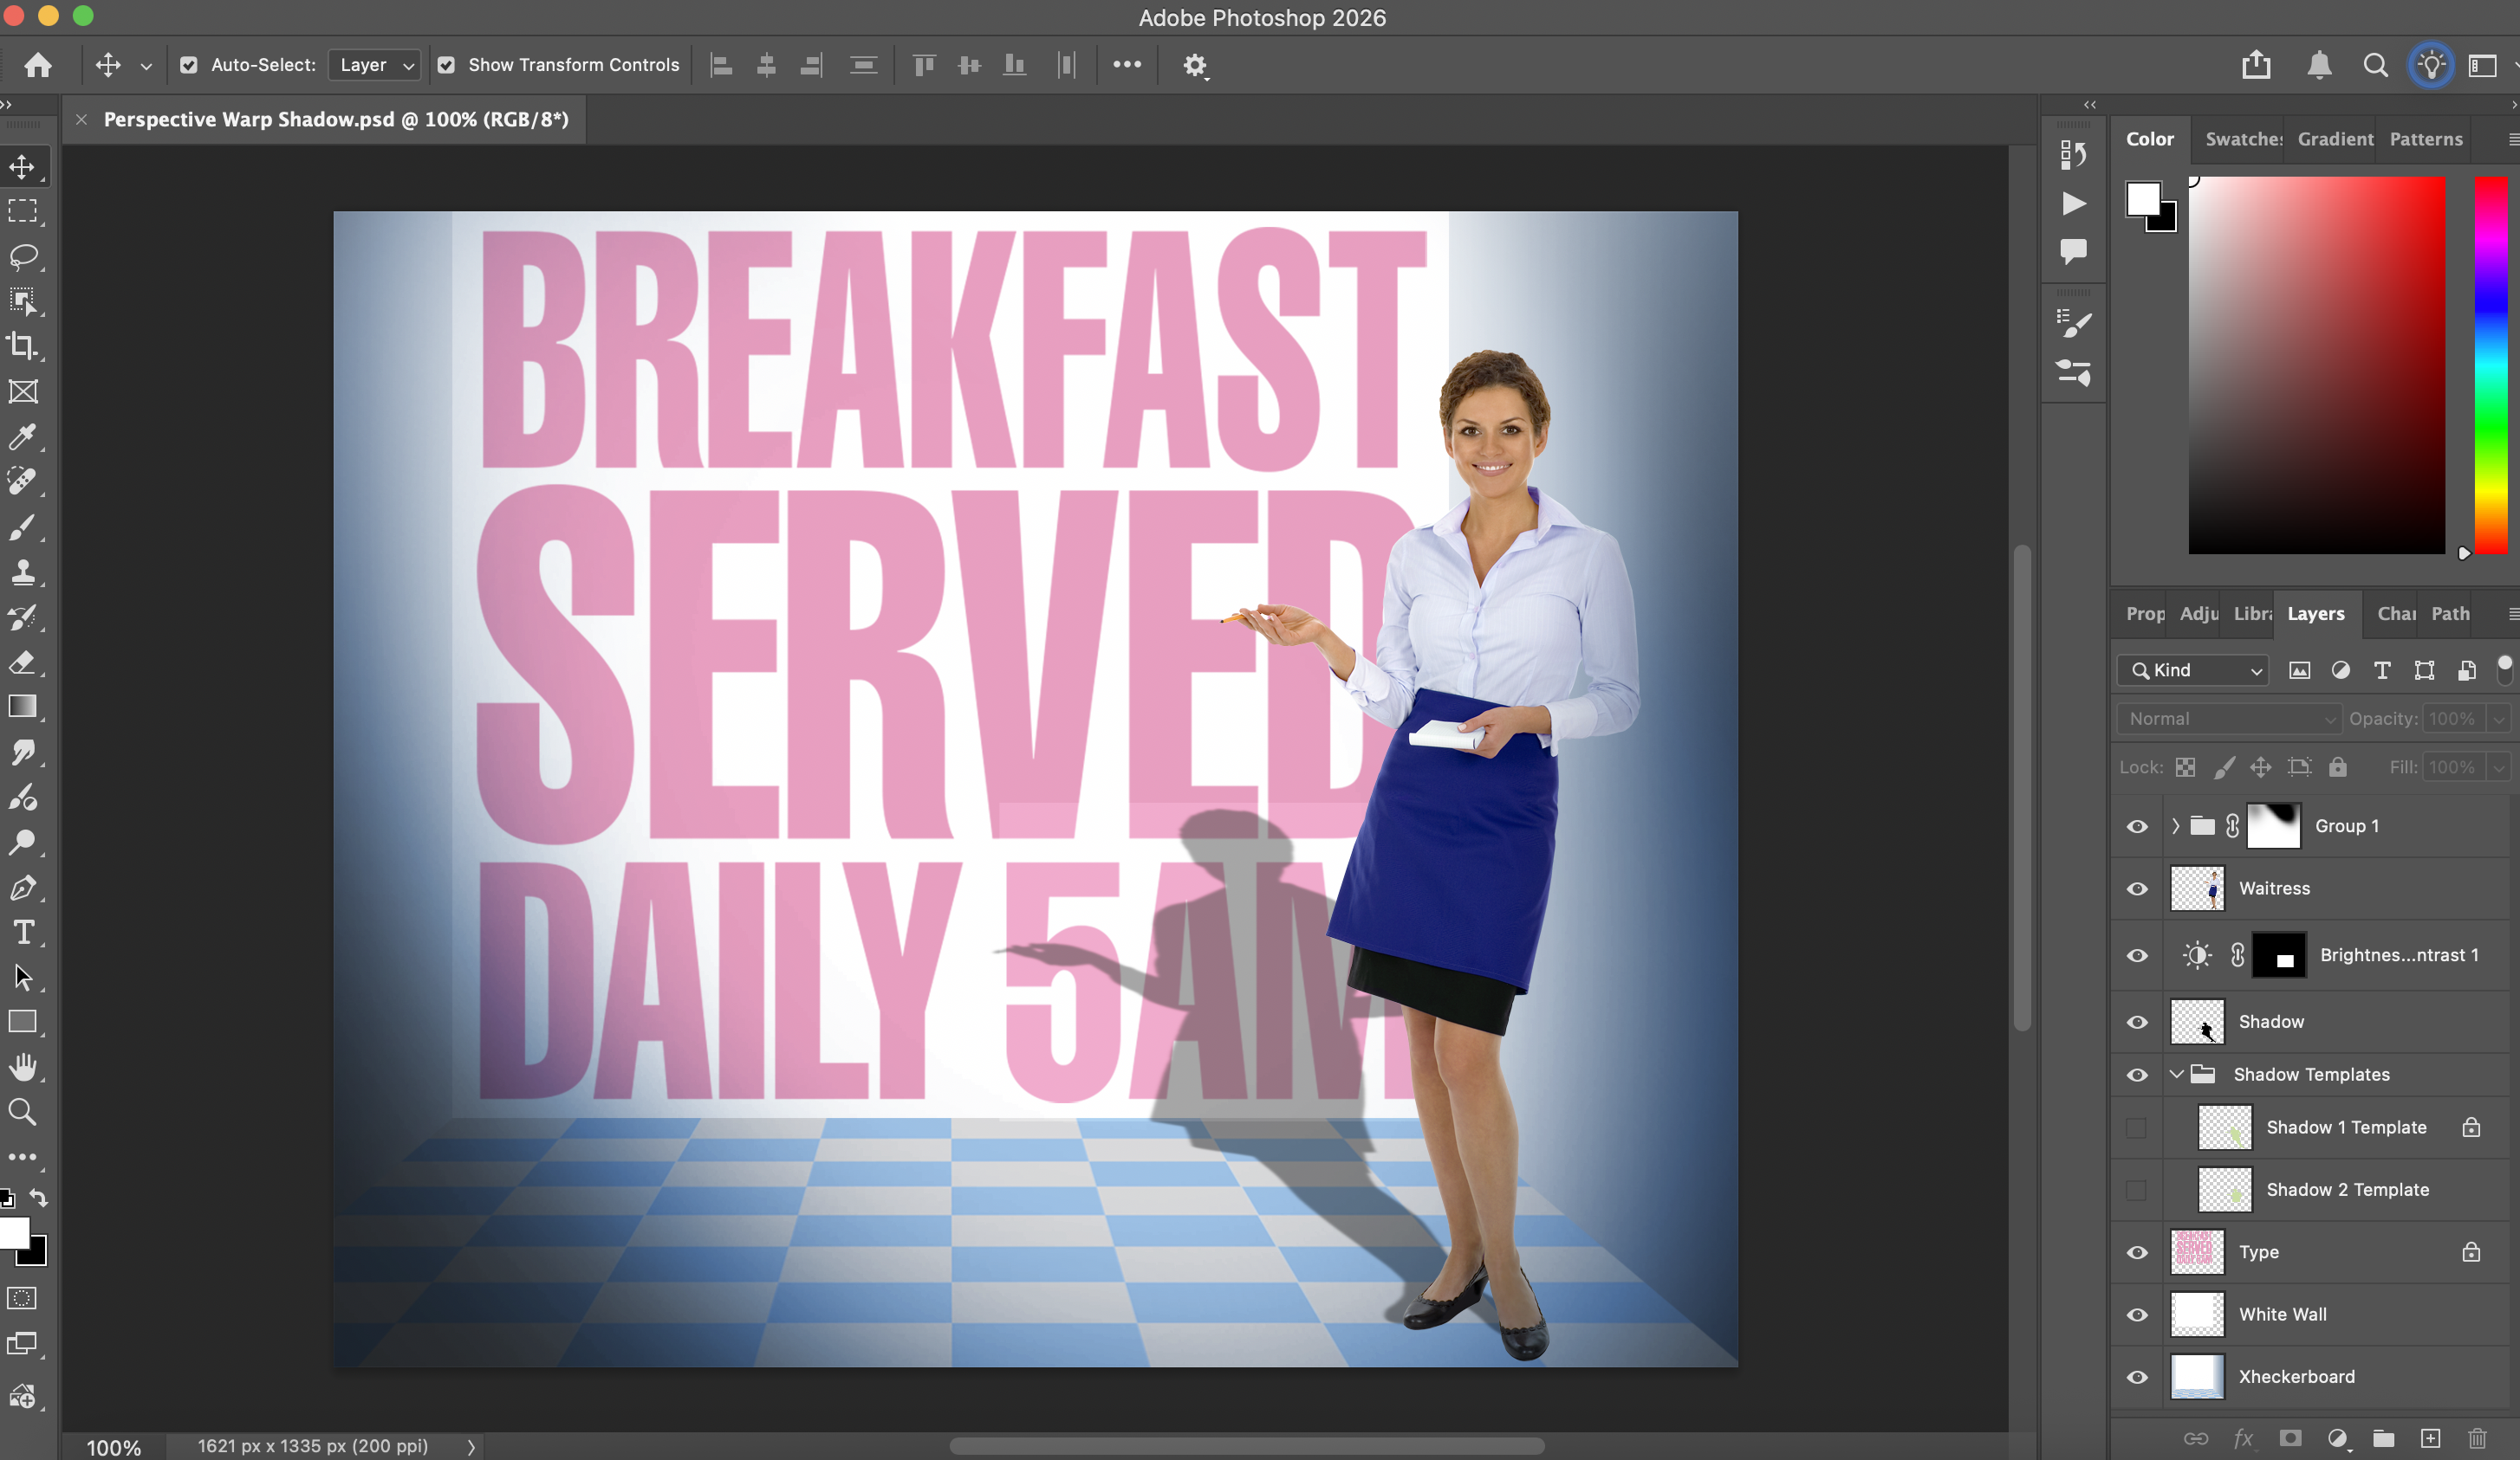Switch to the Swatches tab
Screen dimensions: 2520x1460
coord(2243,139)
